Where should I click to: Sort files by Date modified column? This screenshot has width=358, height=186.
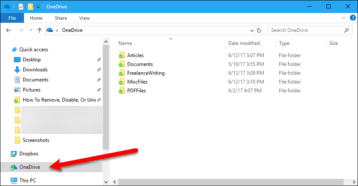(244, 43)
